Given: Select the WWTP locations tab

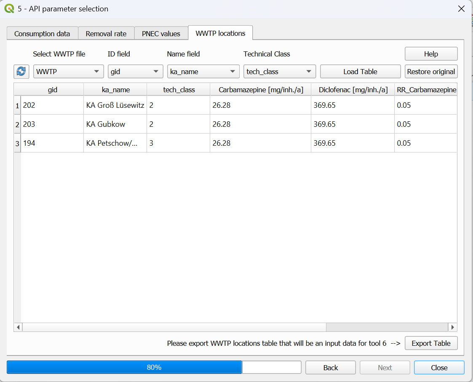Looking at the screenshot, I should point(221,33).
